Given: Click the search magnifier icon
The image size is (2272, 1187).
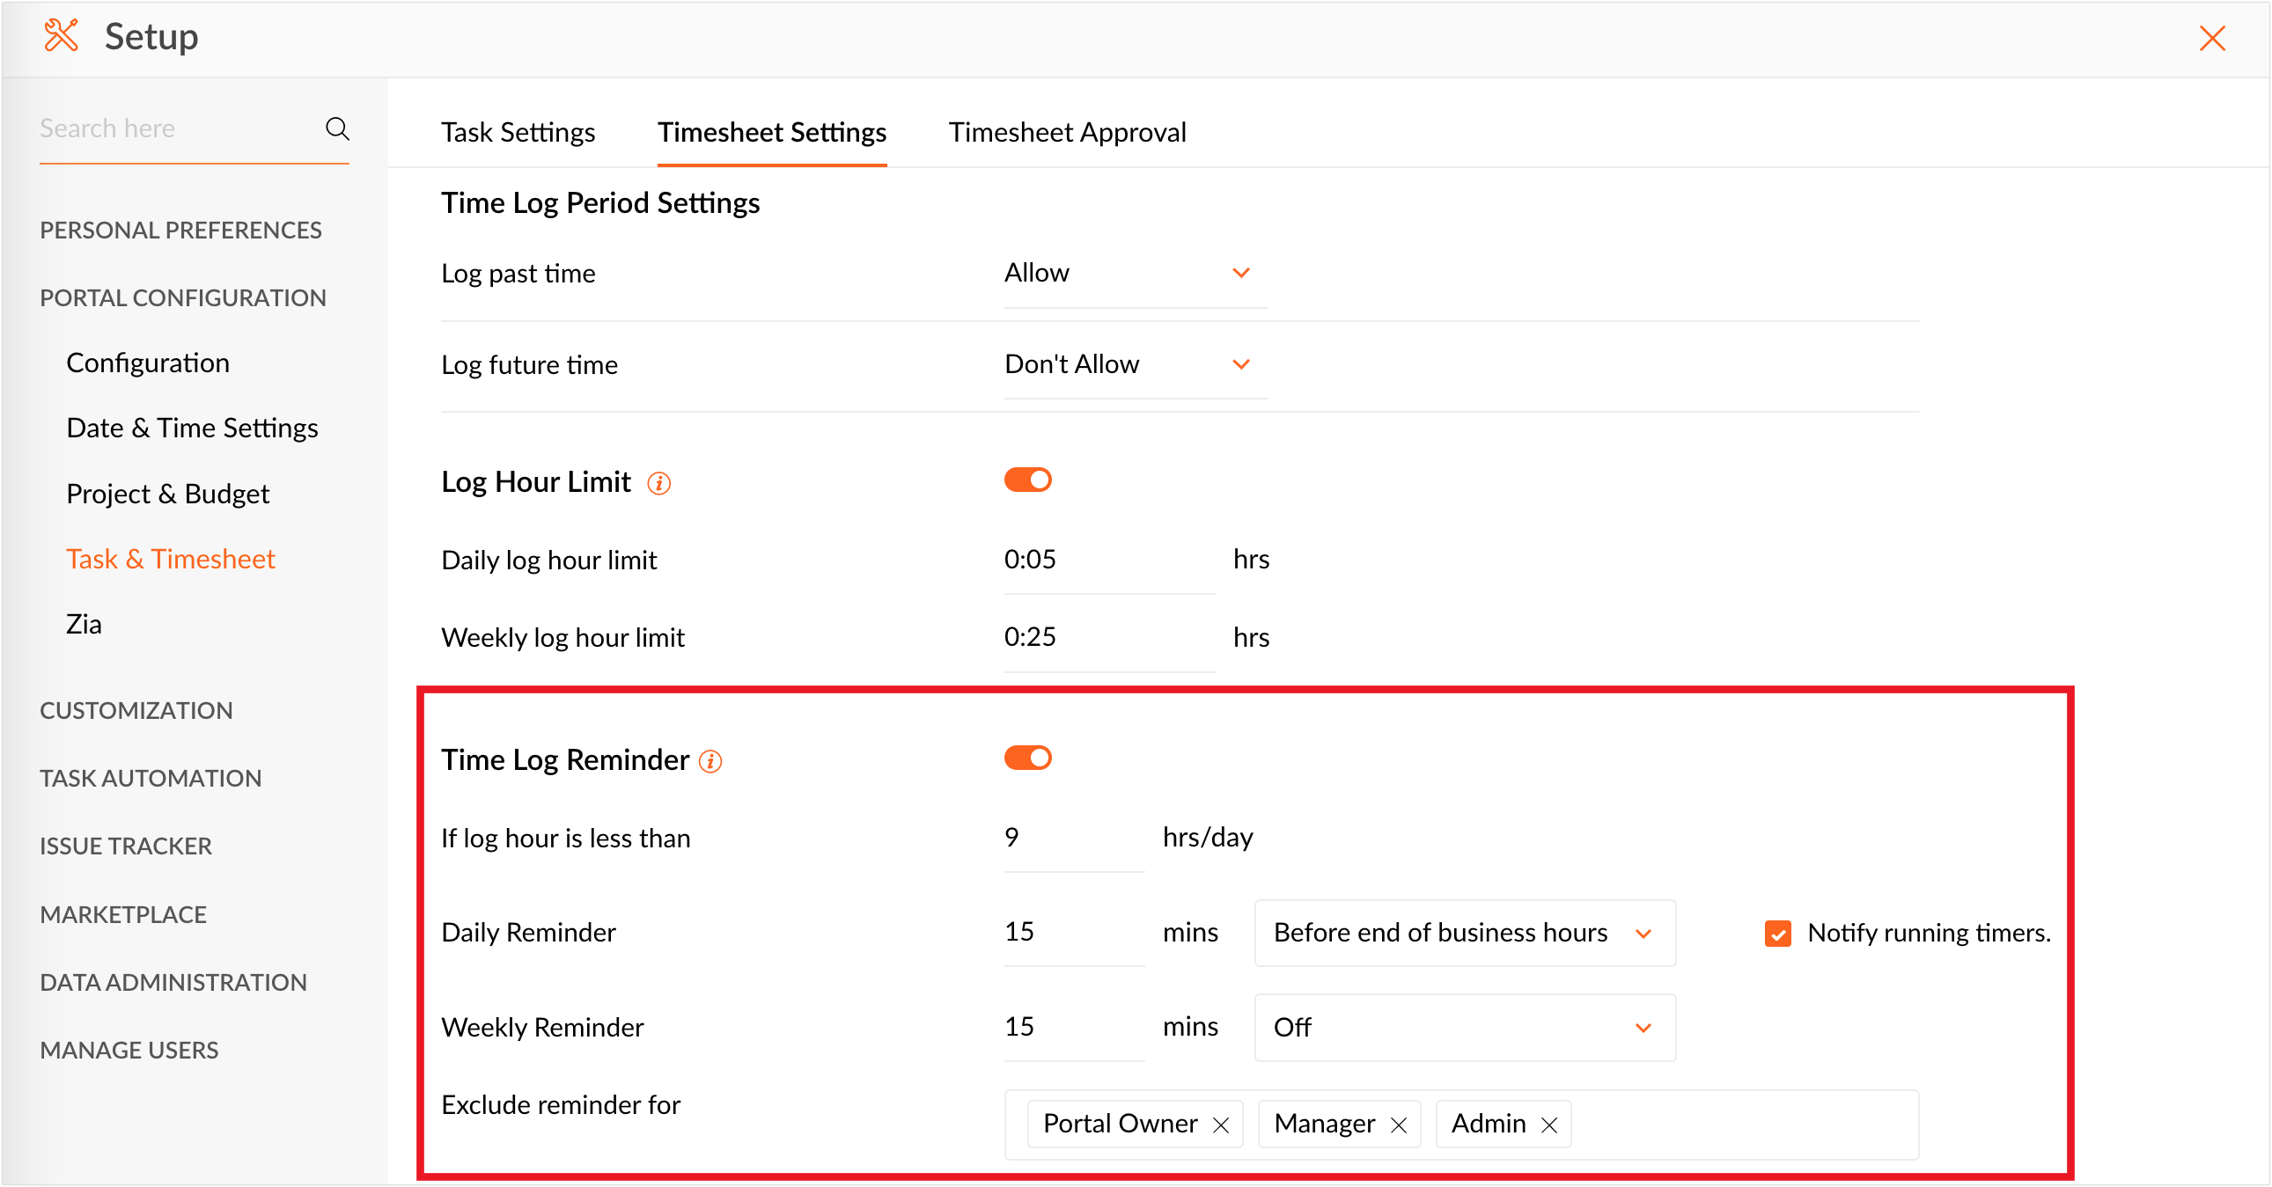Looking at the screenshot, I should 337,128.
